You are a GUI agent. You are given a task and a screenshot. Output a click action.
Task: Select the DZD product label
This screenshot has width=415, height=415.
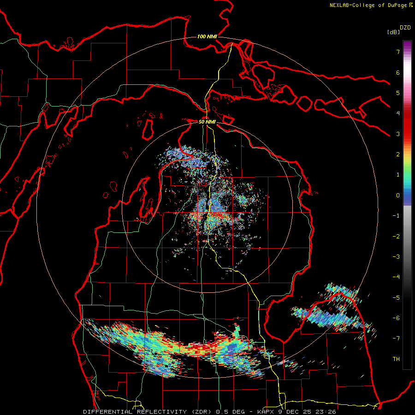click(405, 28)
